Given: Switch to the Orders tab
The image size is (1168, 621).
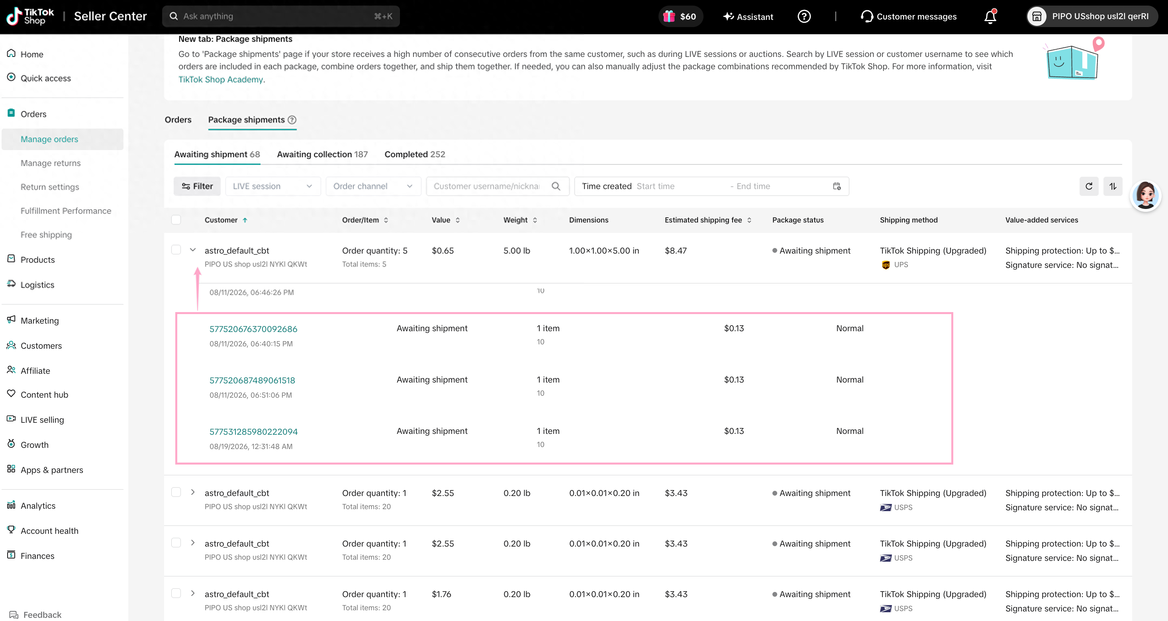Looking at the screenshot, I should [x=178, y=119].
